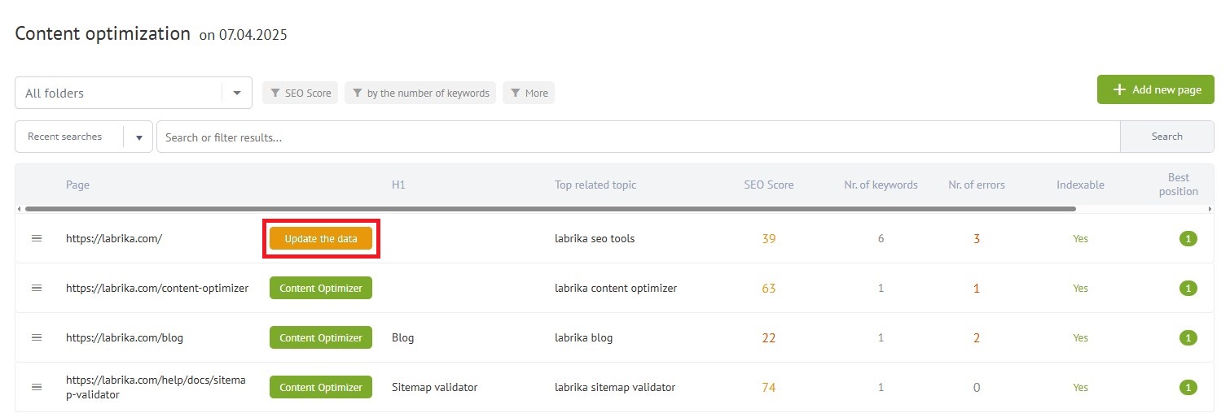Screen dimensions: 1230x413
Task: Click the drag handle icon for sitemap-validator row
Action: point(37,388)
